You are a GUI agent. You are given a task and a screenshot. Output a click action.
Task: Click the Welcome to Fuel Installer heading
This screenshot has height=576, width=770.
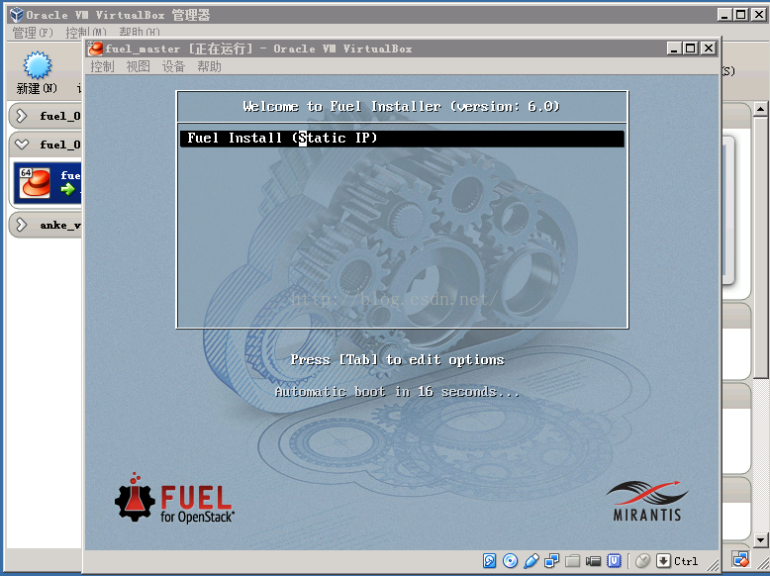402,107
